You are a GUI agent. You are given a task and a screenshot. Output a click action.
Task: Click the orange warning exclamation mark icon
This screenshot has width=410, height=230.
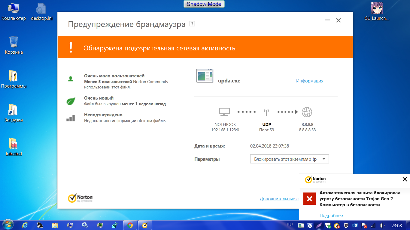71,47
